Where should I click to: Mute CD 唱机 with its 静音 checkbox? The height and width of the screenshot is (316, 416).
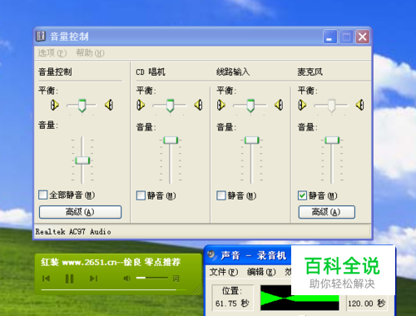coord(141,195)
